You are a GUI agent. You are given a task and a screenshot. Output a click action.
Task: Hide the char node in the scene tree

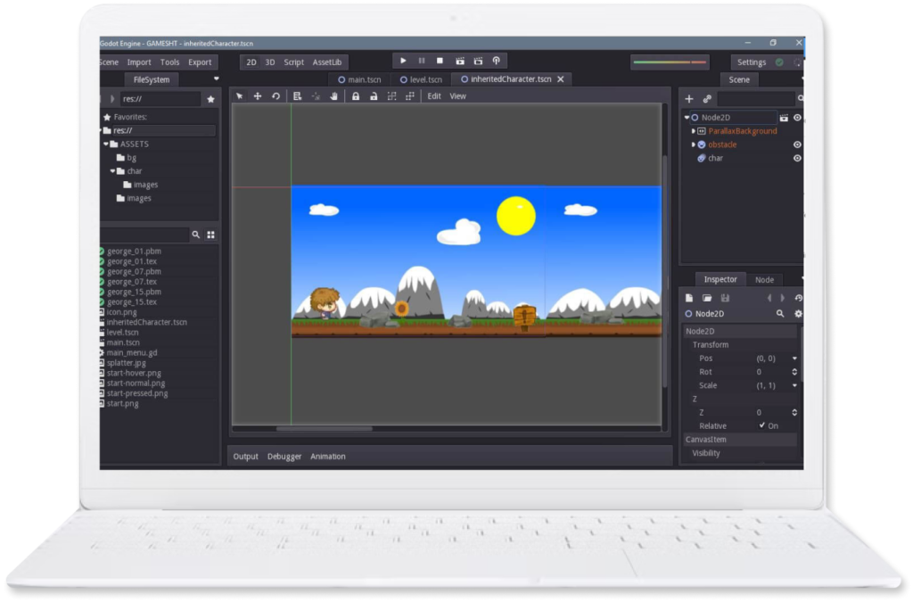pyautogui.click(x=797, y=157)
